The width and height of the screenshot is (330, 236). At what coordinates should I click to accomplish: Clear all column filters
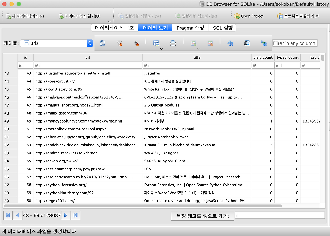119,43
